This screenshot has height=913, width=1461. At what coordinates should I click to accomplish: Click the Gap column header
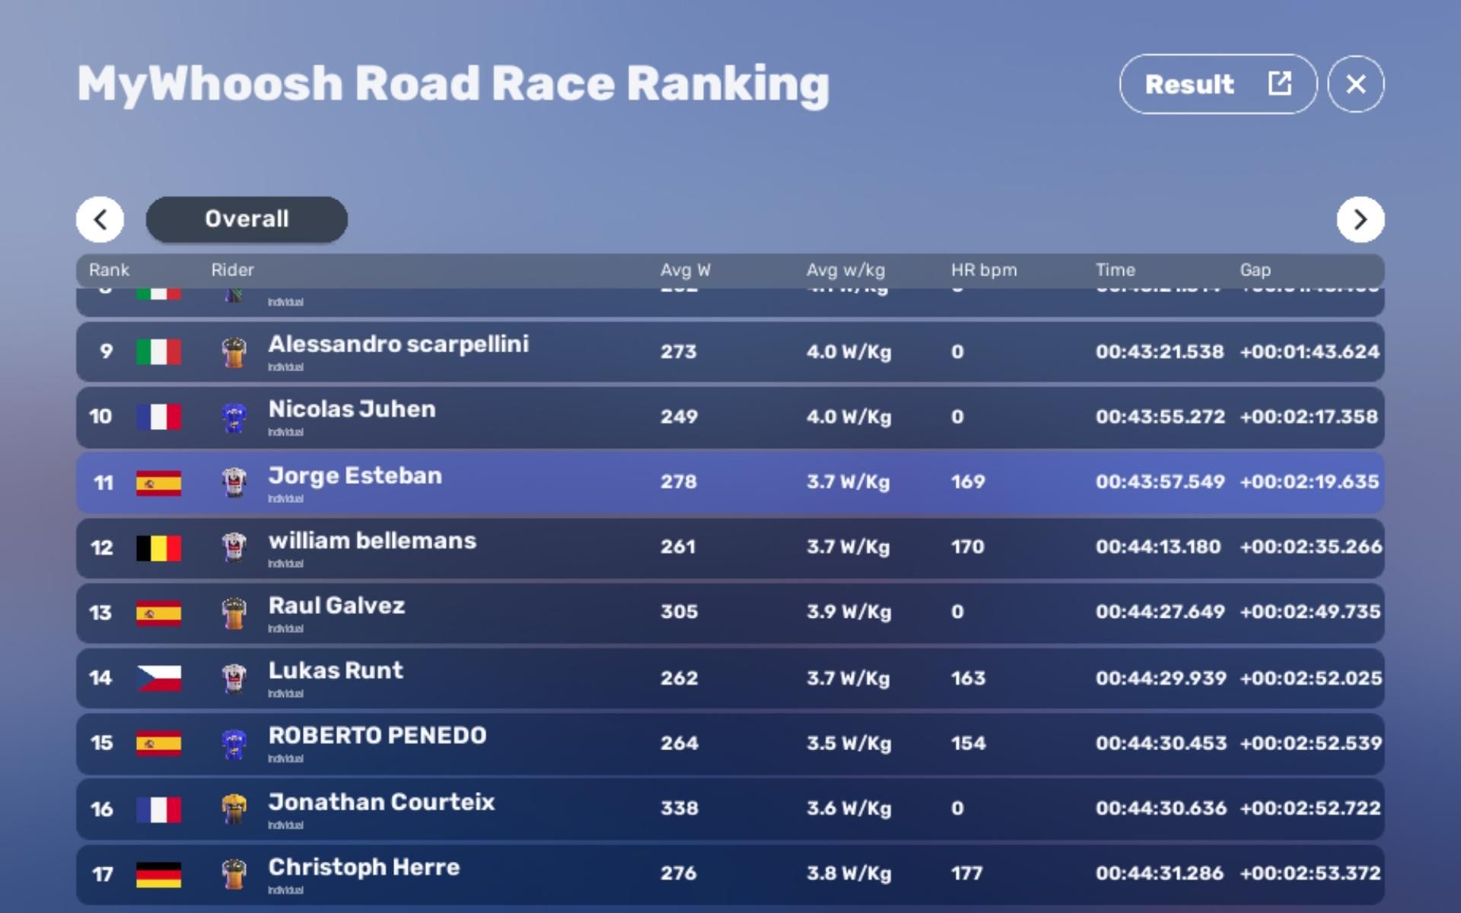[1255, 270]
